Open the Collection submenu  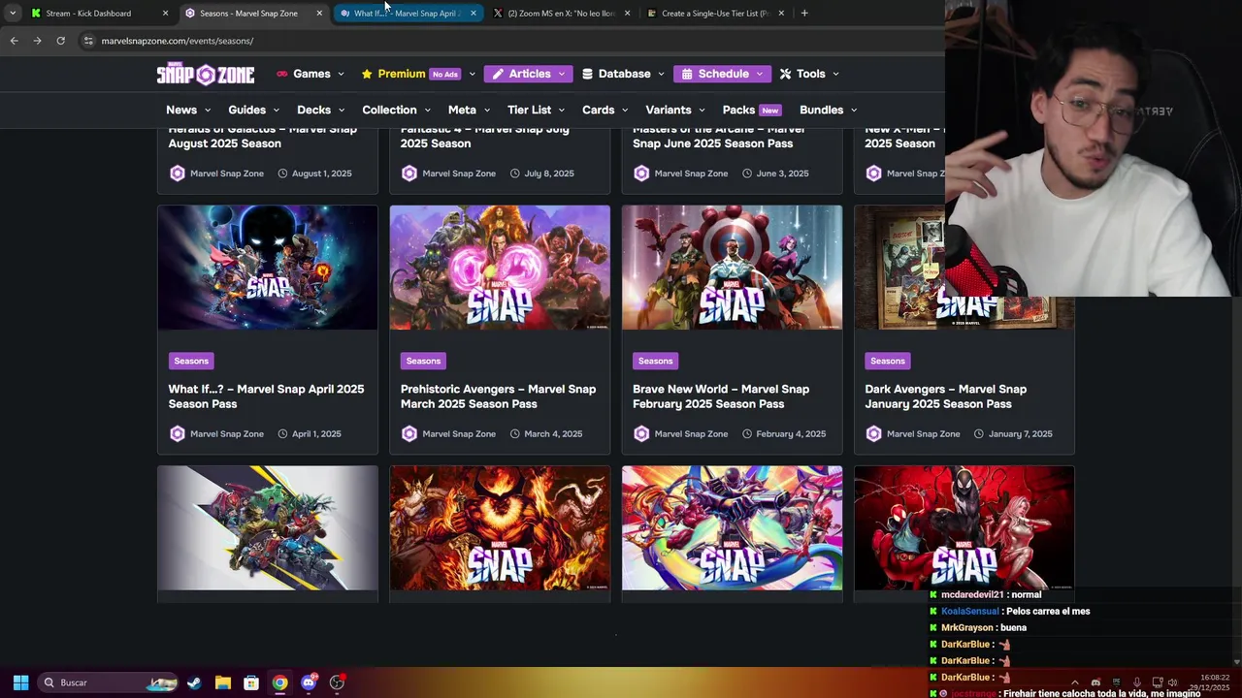(396, 110)
